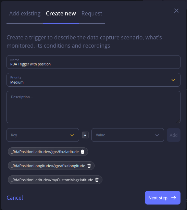Open the Priority dropdown set to Medium
This screenshot has width=187, height=210.
(93, 80)
